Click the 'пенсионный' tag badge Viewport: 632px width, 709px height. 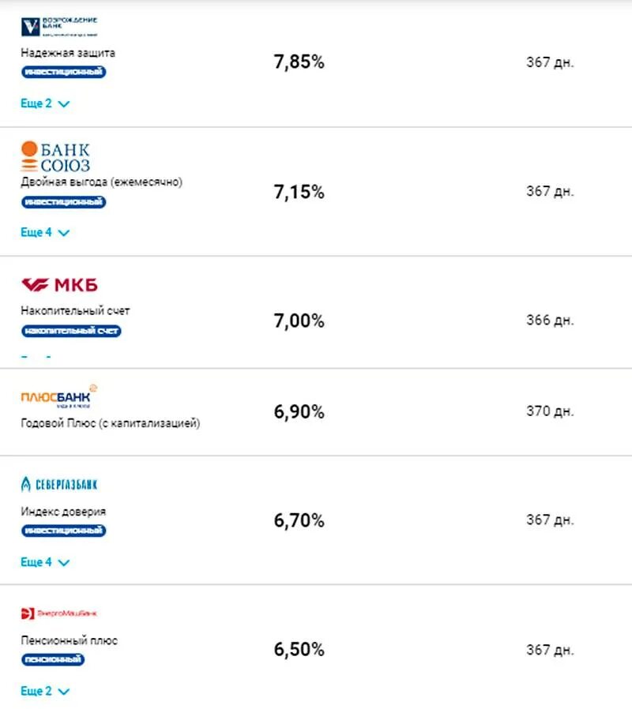point(53,659)
